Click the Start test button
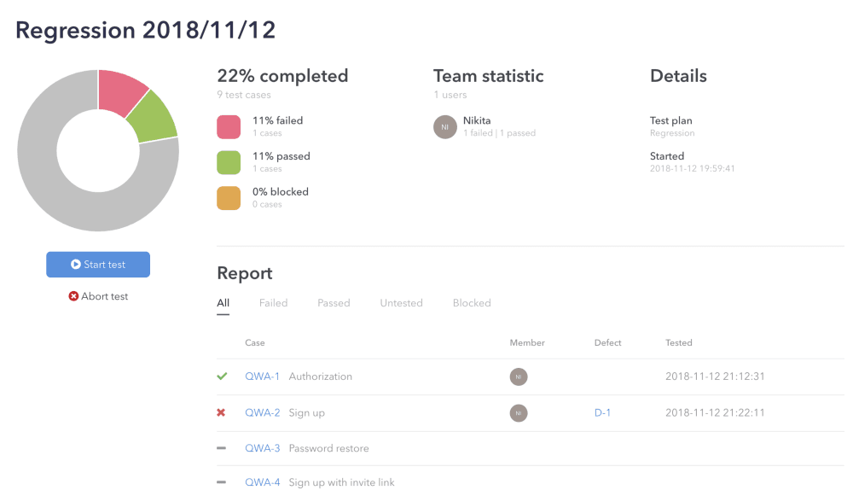 98,265
